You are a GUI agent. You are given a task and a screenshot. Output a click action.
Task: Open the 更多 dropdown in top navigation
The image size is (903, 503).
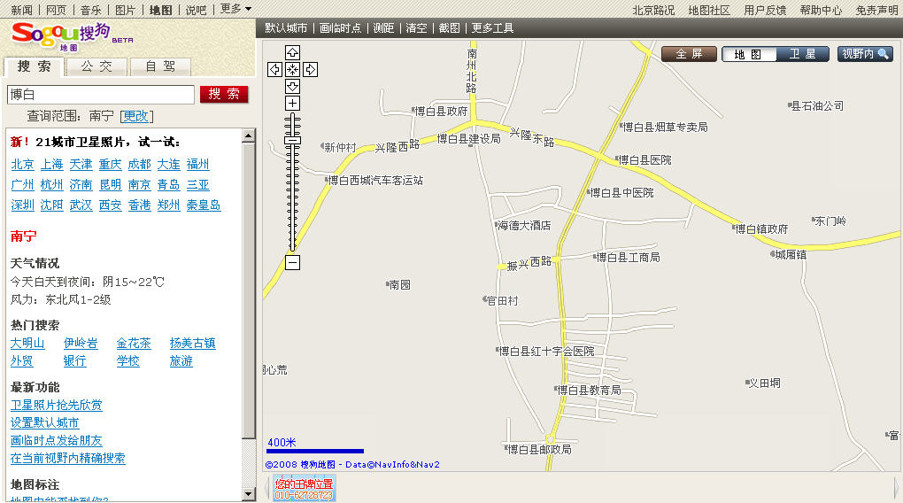[x=235, y=9]
